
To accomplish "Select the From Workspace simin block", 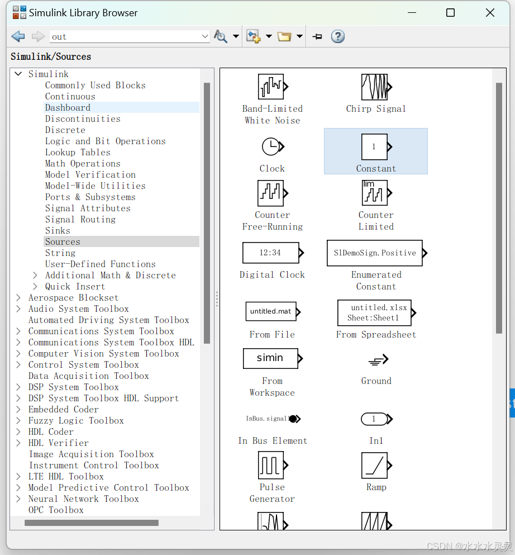I will 273,359.
